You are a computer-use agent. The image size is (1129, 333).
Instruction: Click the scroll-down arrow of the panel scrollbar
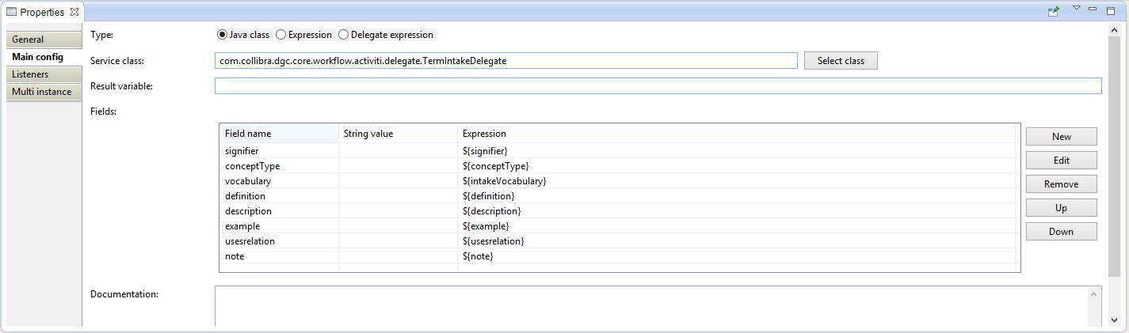1115,320
